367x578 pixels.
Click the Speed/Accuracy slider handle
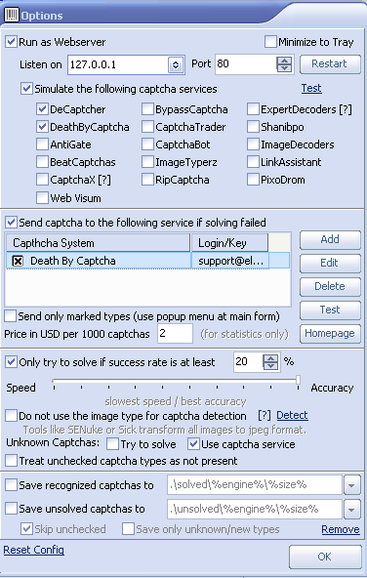(298, 380)
